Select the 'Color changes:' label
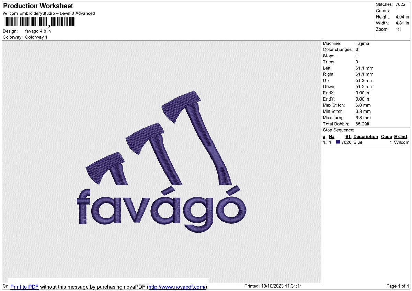Viewport: 412px width, 291px height. point(338,49)
